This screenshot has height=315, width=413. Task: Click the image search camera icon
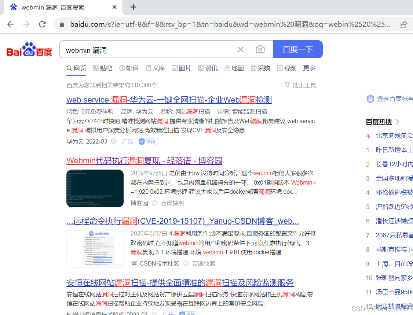tap(260, 49)
